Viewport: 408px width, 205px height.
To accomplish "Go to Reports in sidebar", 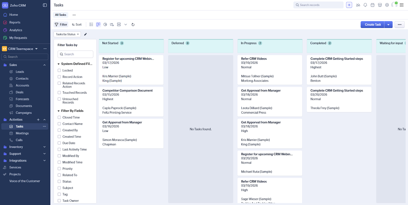I will point(15,22).
